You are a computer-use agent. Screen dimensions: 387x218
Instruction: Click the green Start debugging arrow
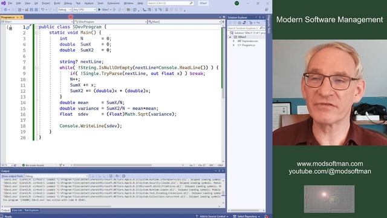point(99,10)
